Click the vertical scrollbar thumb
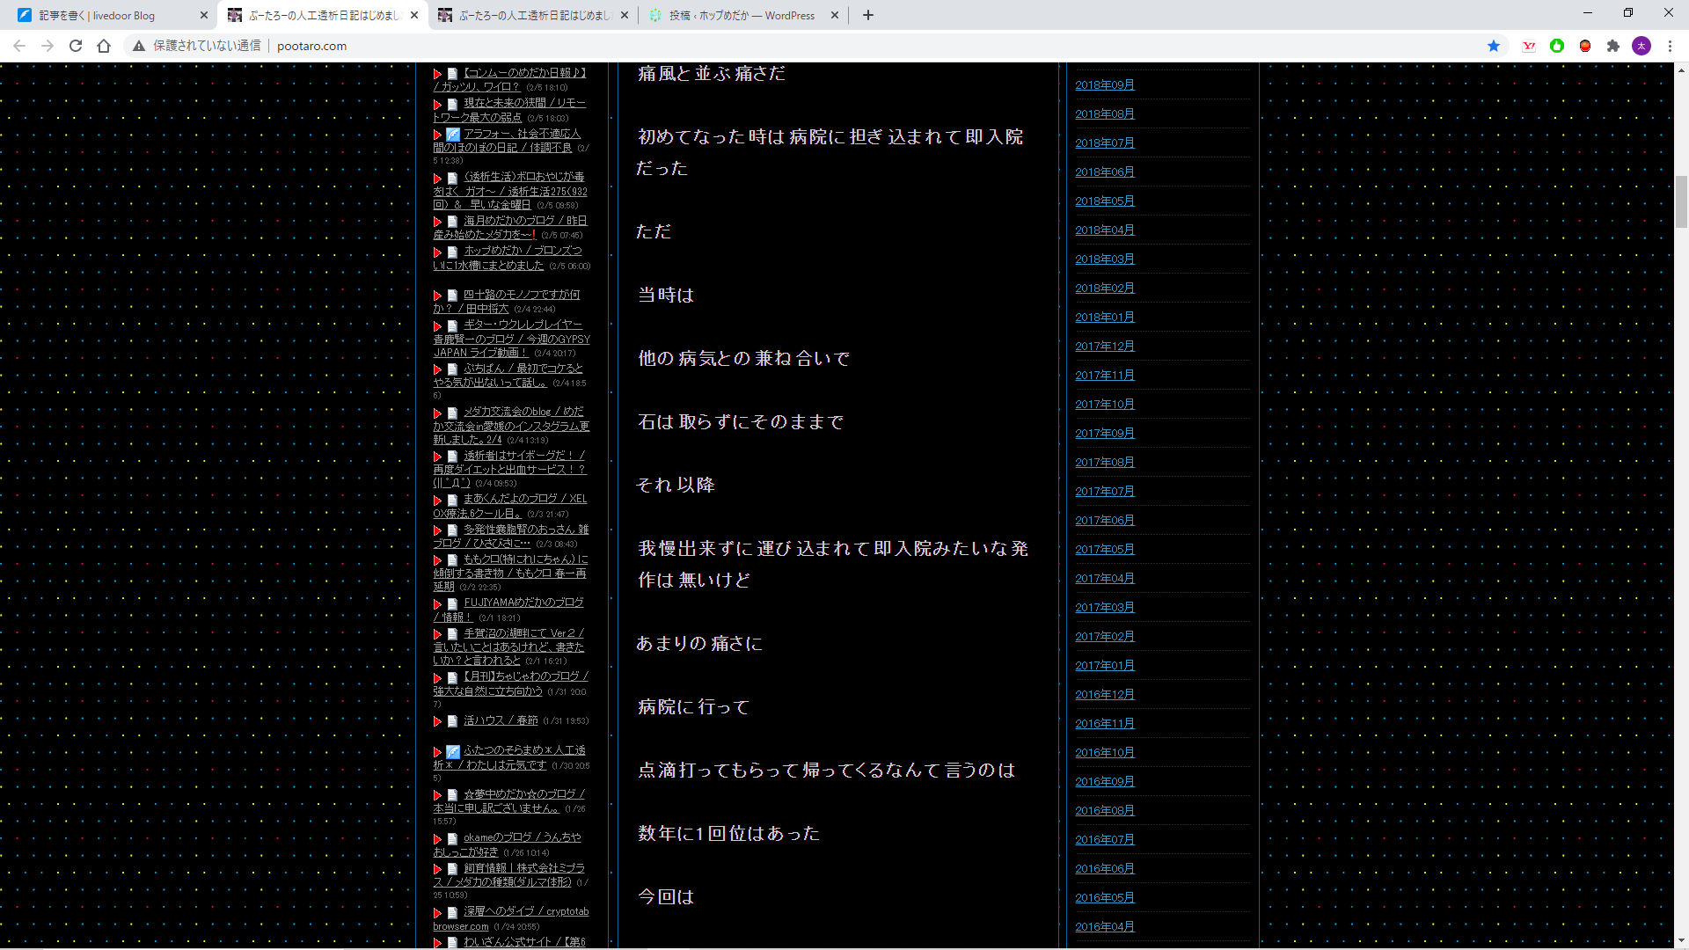1689x950 pixels. pos(1681,201)
